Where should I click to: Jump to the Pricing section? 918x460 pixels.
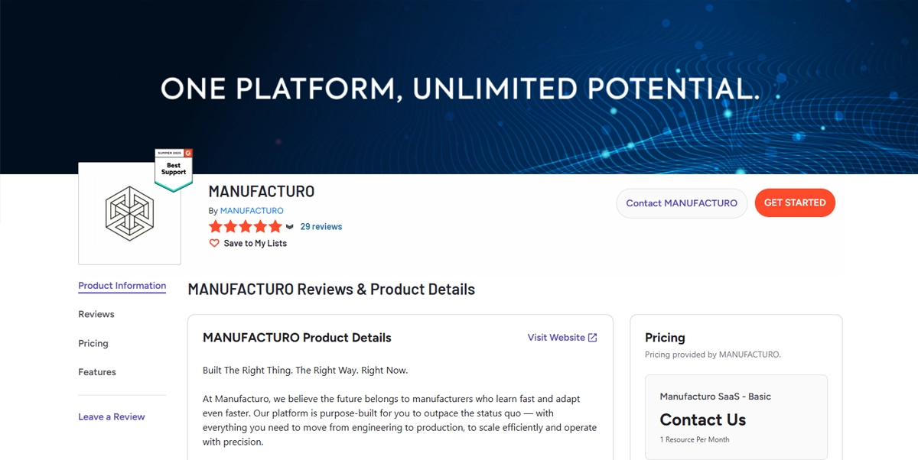pos(93,343)
